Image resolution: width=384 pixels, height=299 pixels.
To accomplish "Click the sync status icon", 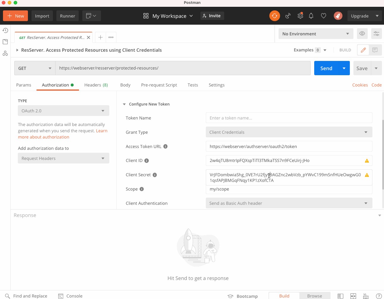I will (274, 16).
